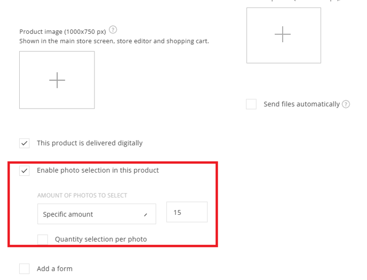
Task: Open the Specific amount dropdown
Action: click(x=97, y=214)
